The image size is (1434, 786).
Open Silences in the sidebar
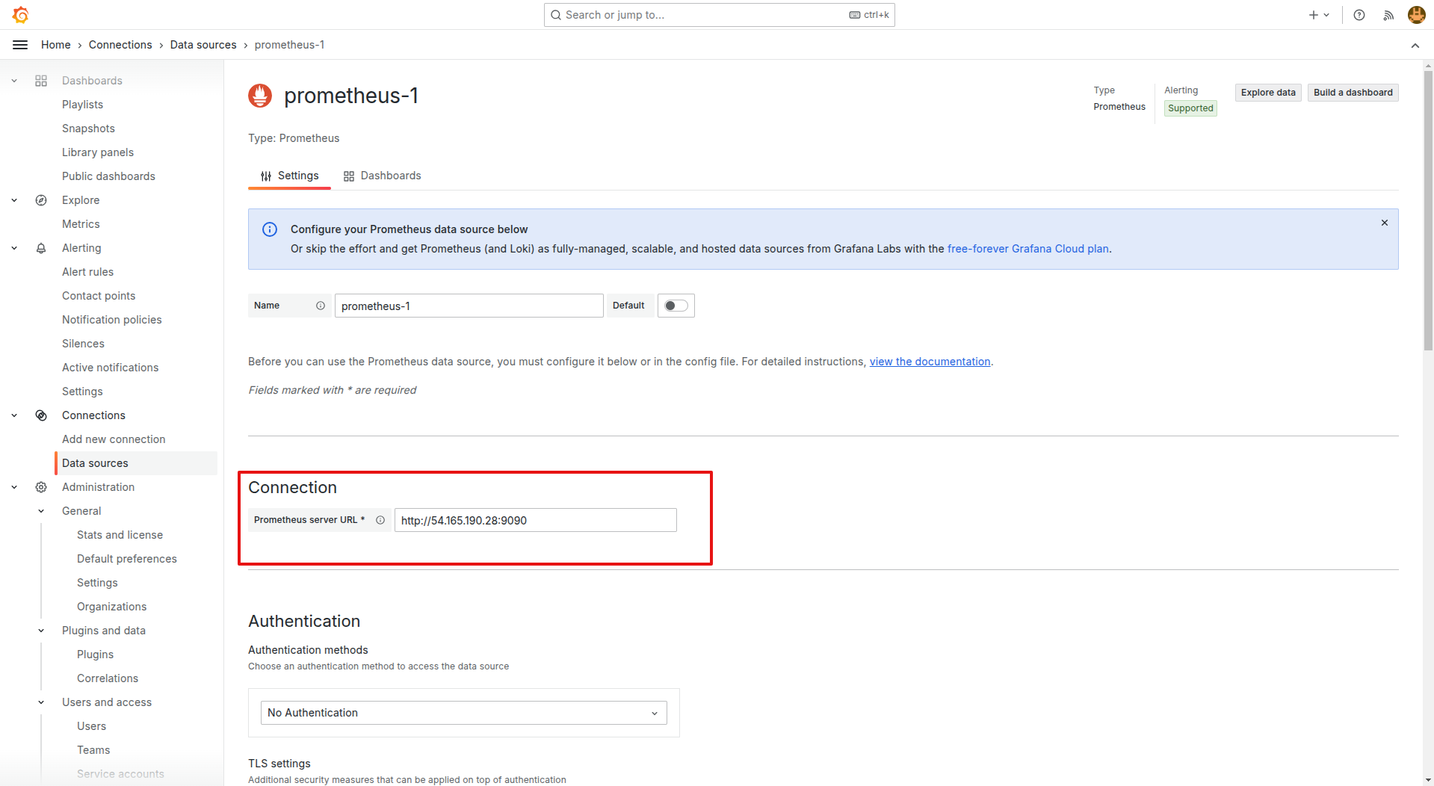(83, 344)
